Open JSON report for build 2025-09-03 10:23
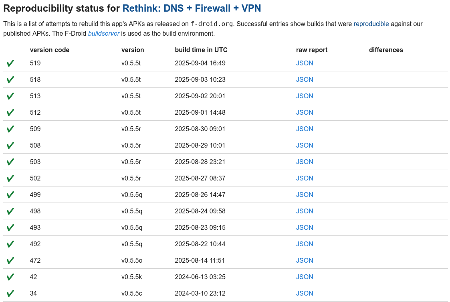The width and height of the screenshot is (450, 302). [x=305, y=80]
